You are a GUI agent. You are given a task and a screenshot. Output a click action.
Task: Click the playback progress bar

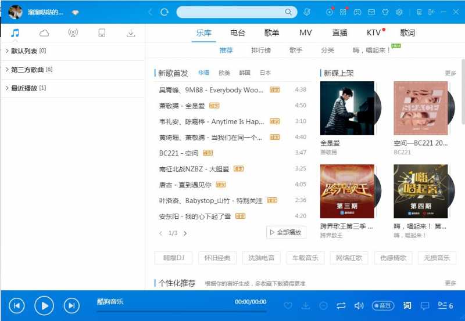click(x=181, y=311)
